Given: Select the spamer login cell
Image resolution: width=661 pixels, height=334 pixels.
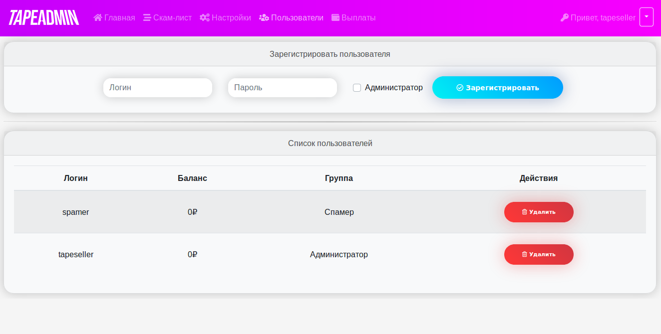Looking at the screenshot, I should (76, 212).
